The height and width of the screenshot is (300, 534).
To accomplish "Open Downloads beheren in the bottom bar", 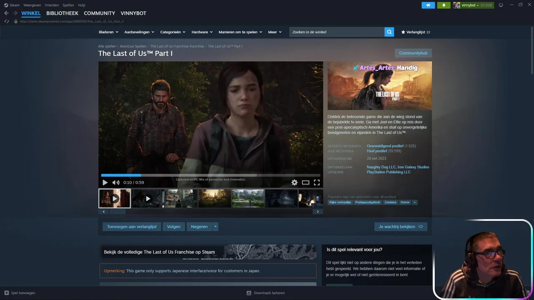I will pyautogui.click(x=266, y=293).
